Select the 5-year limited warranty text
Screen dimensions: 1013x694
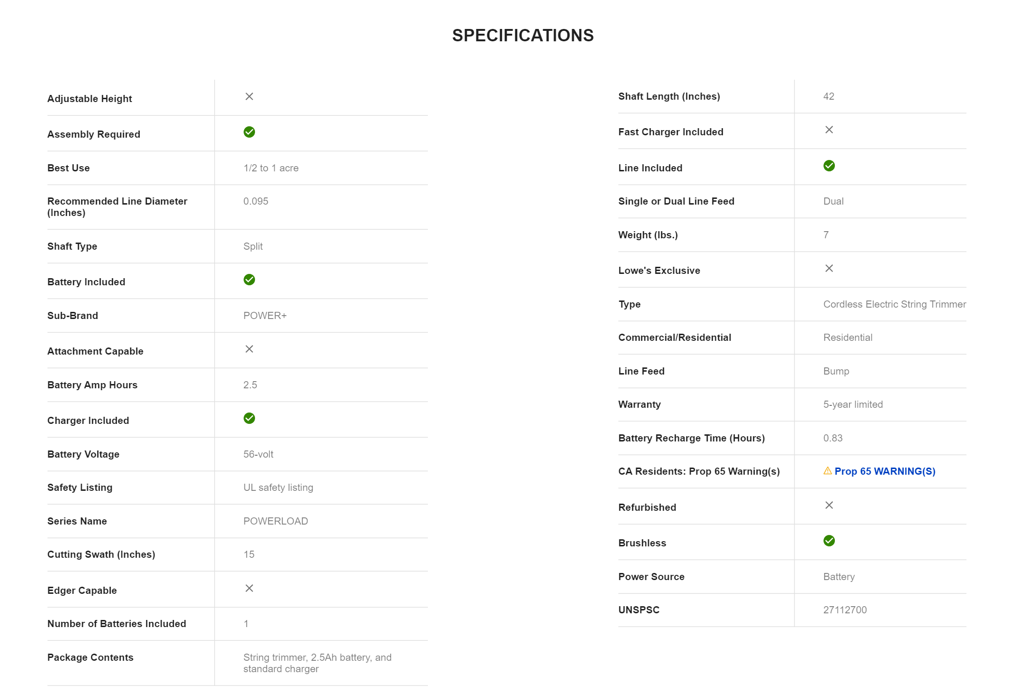pos(852,404)
